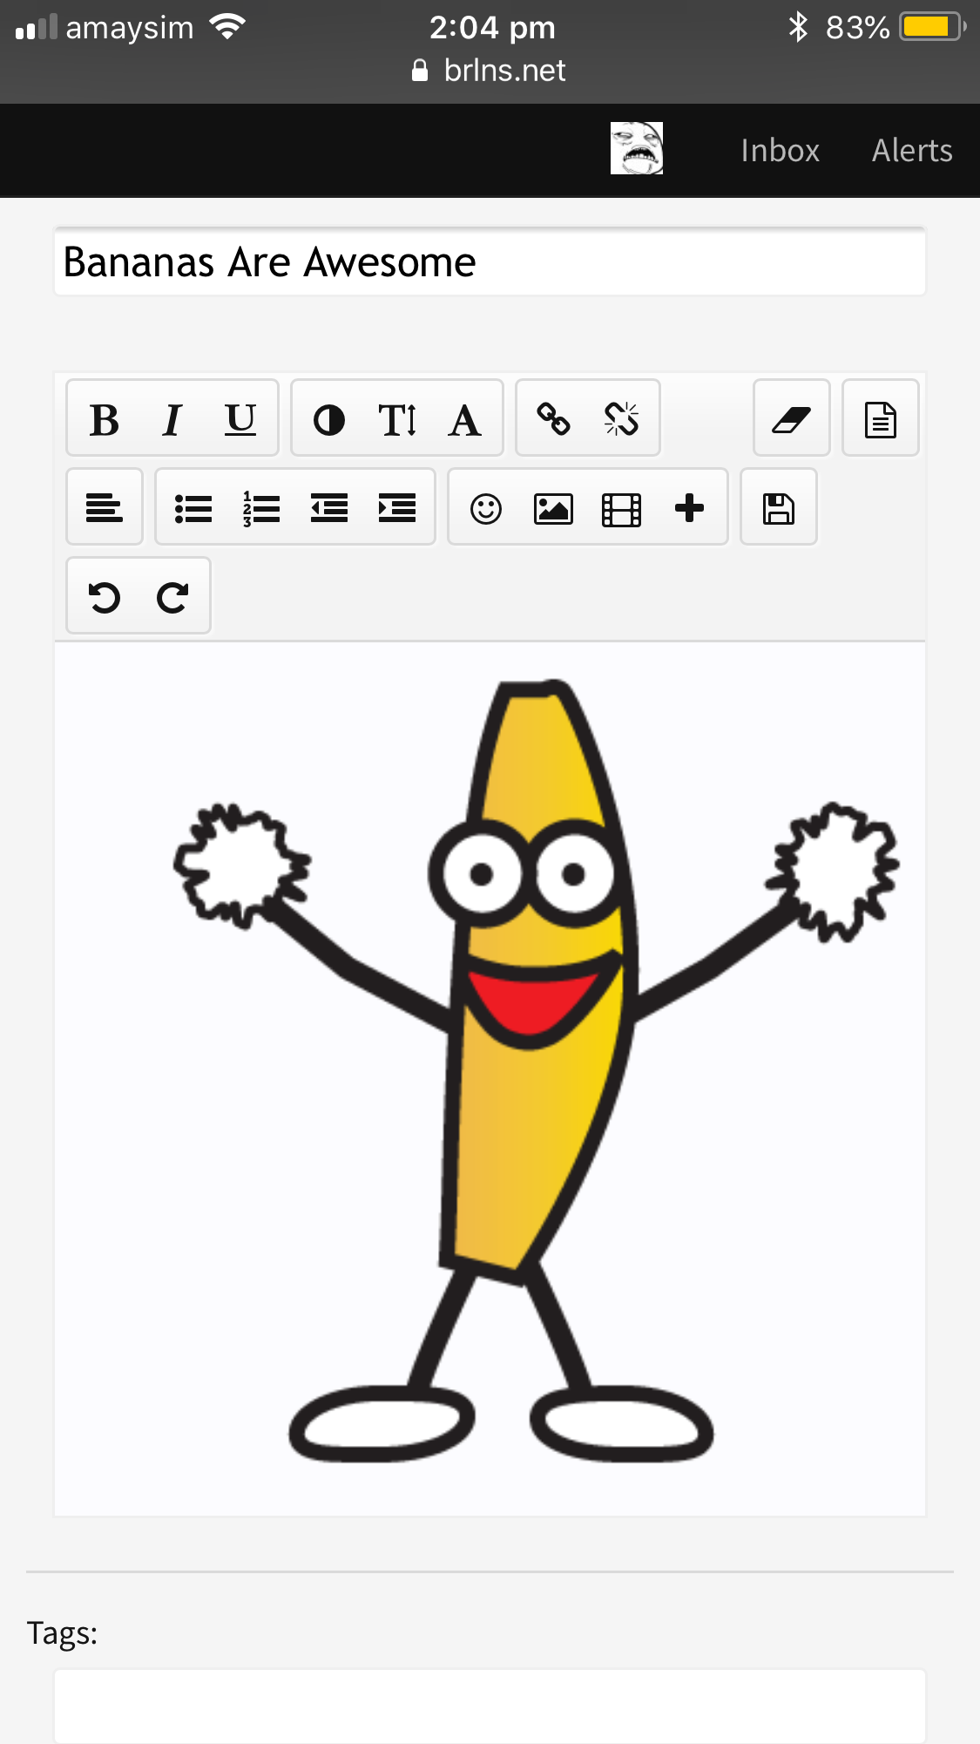Toggle source view document icon

881,420
